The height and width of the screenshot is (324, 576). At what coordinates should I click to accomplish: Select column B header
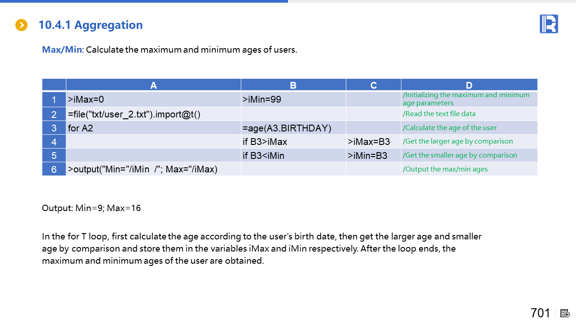click(293, 85)
